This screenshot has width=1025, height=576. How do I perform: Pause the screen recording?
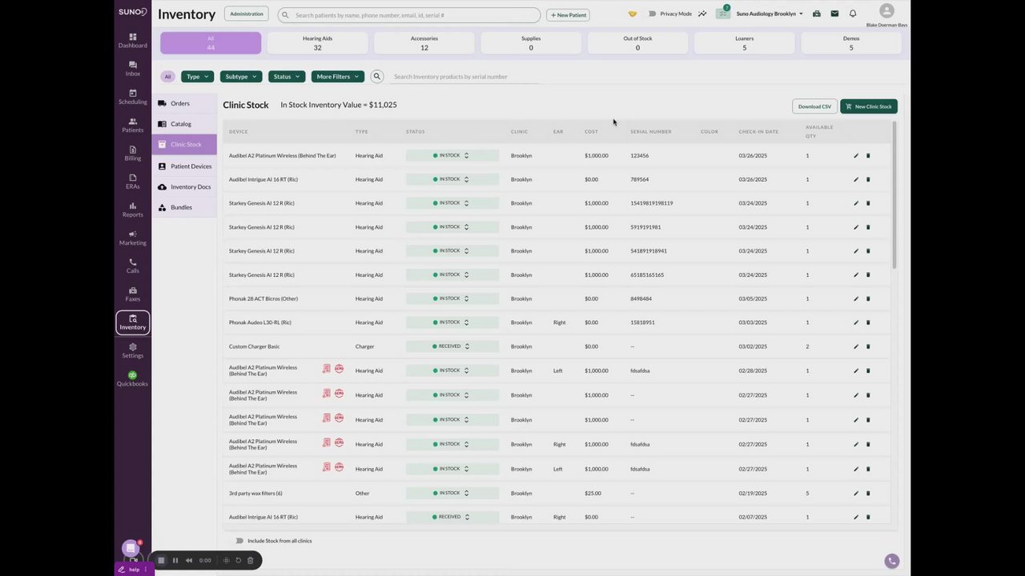pyautogui.click(x=175, y=561)
